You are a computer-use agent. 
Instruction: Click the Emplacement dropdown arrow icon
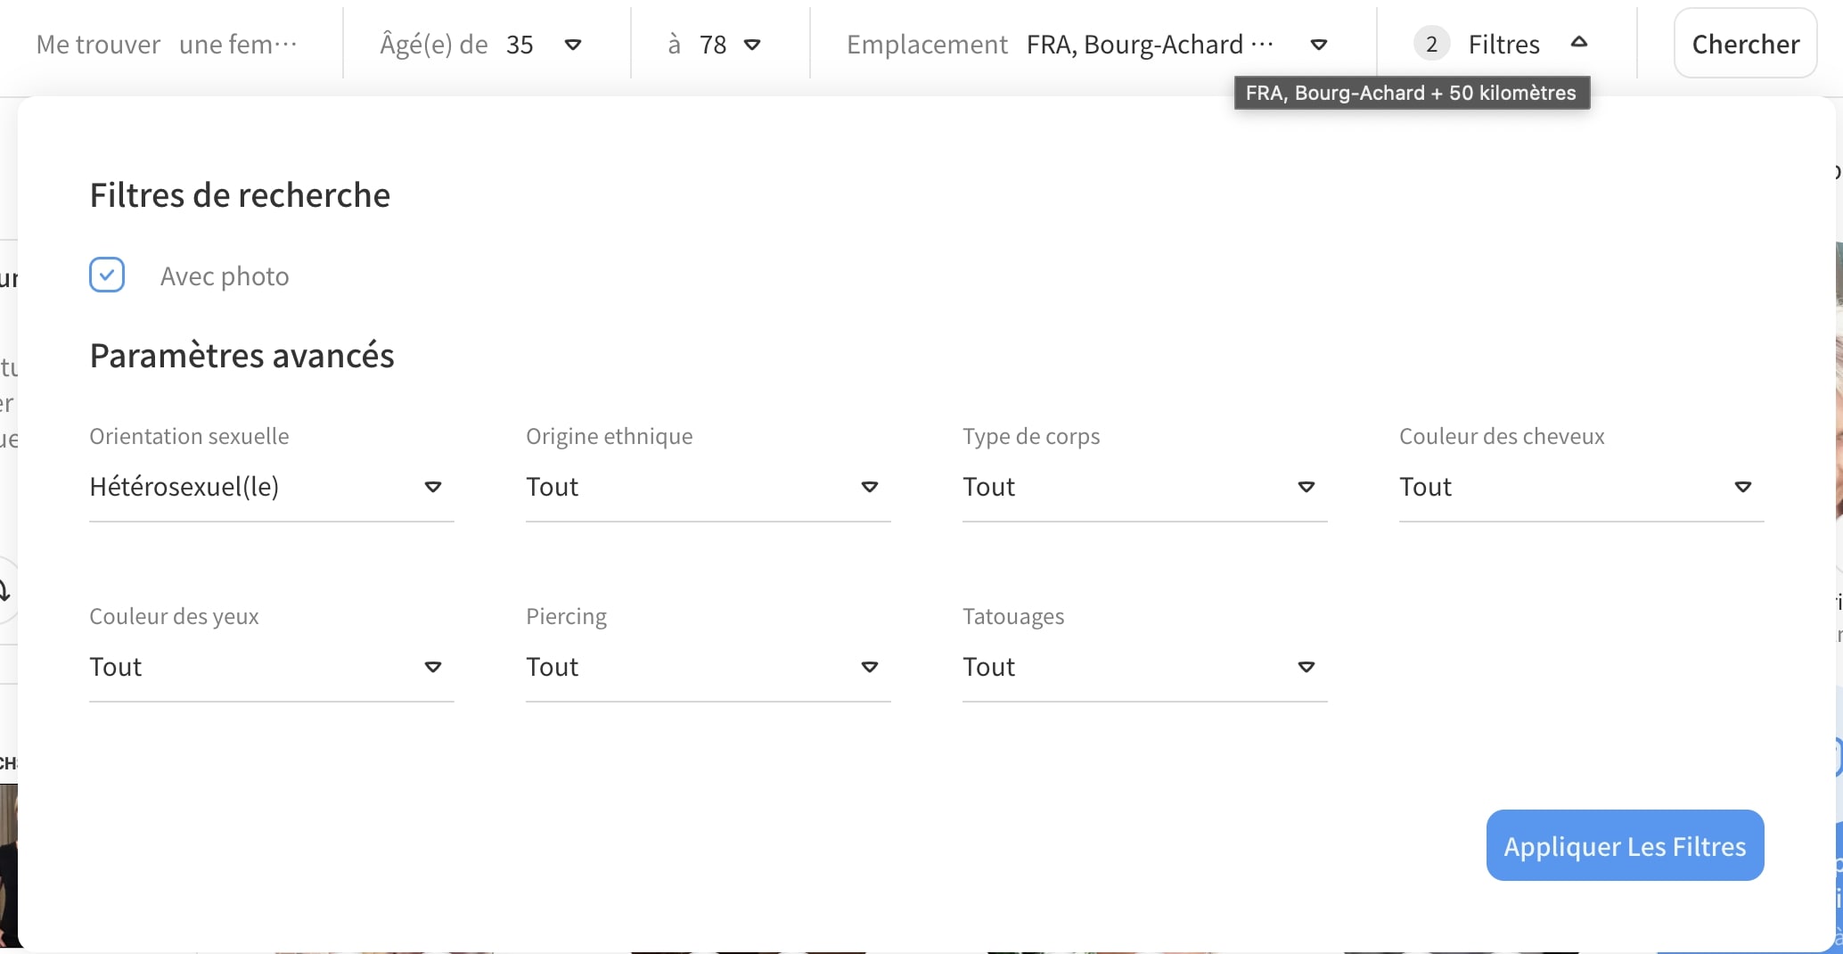(1319, 45)
